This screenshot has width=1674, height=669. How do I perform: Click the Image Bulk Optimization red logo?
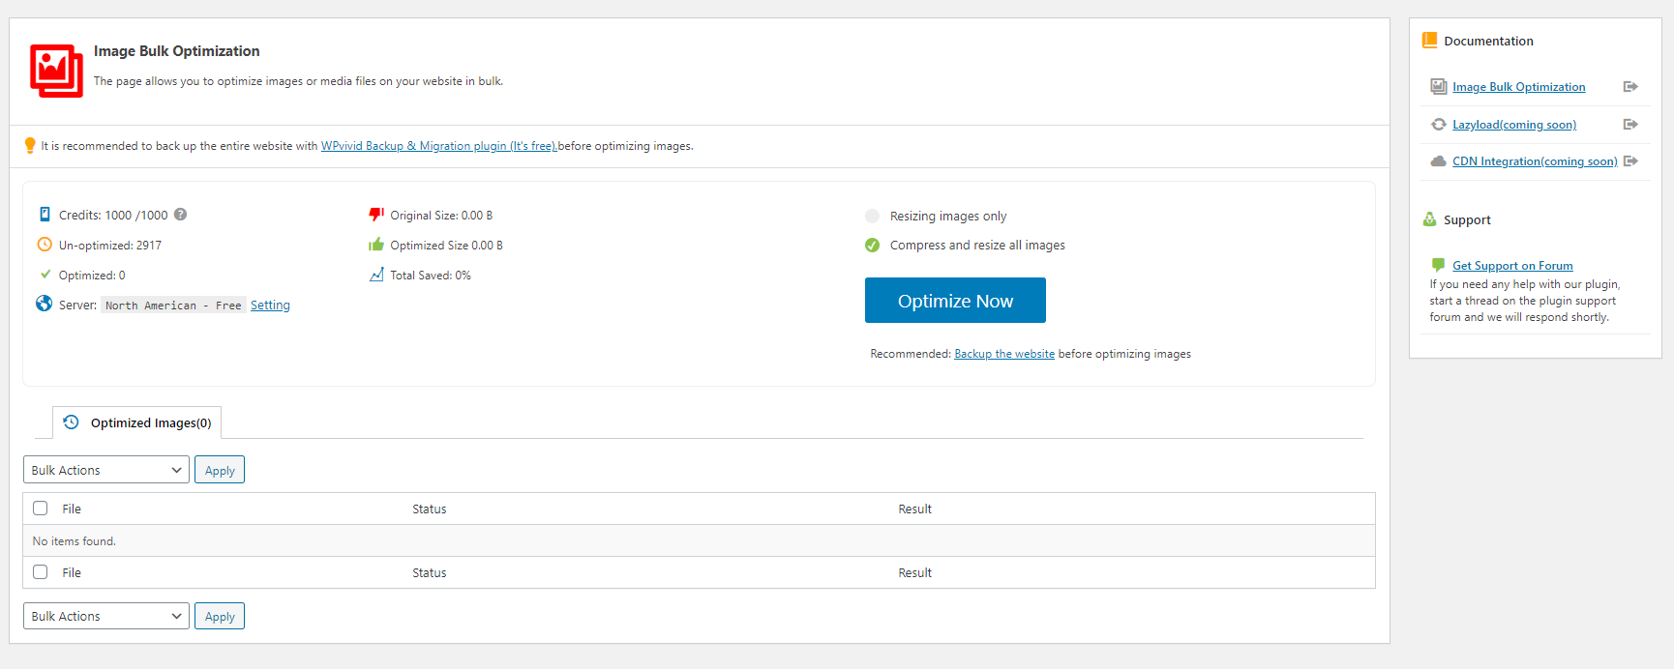coord(56,70)
